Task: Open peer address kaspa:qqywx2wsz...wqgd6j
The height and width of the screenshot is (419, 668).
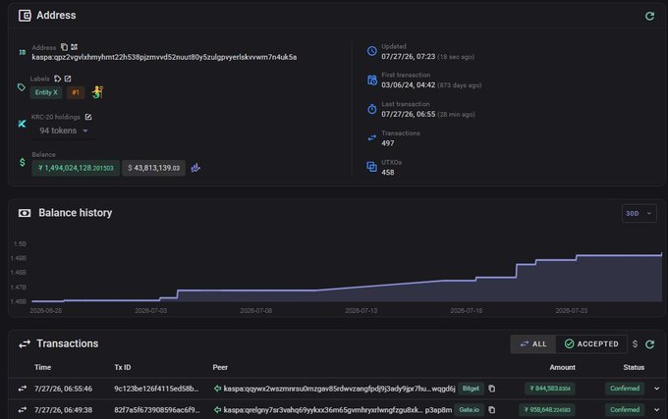Action: [x=340, y=389]
